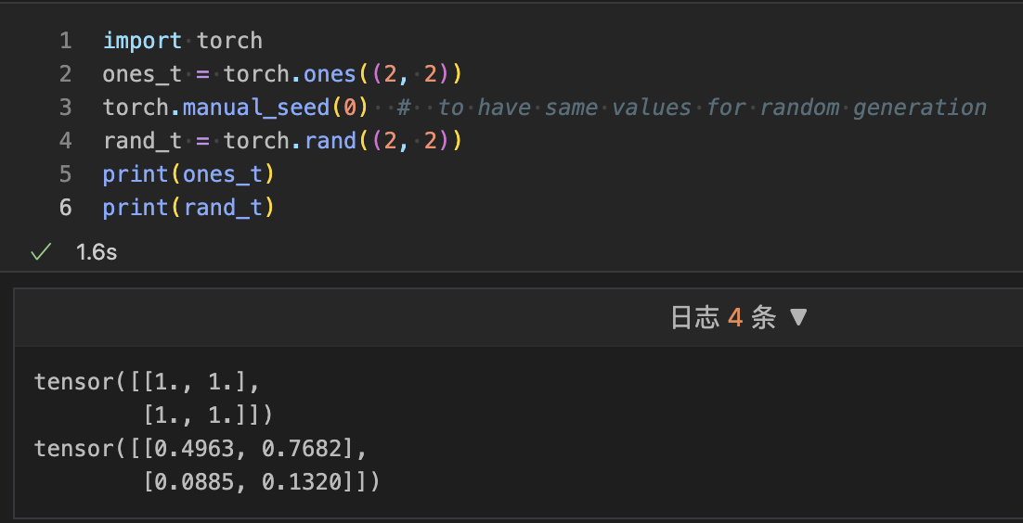Screen dimensions: 1023x523
Task: Click the first tensor output line of ones
Action: [x=148, y=382]
